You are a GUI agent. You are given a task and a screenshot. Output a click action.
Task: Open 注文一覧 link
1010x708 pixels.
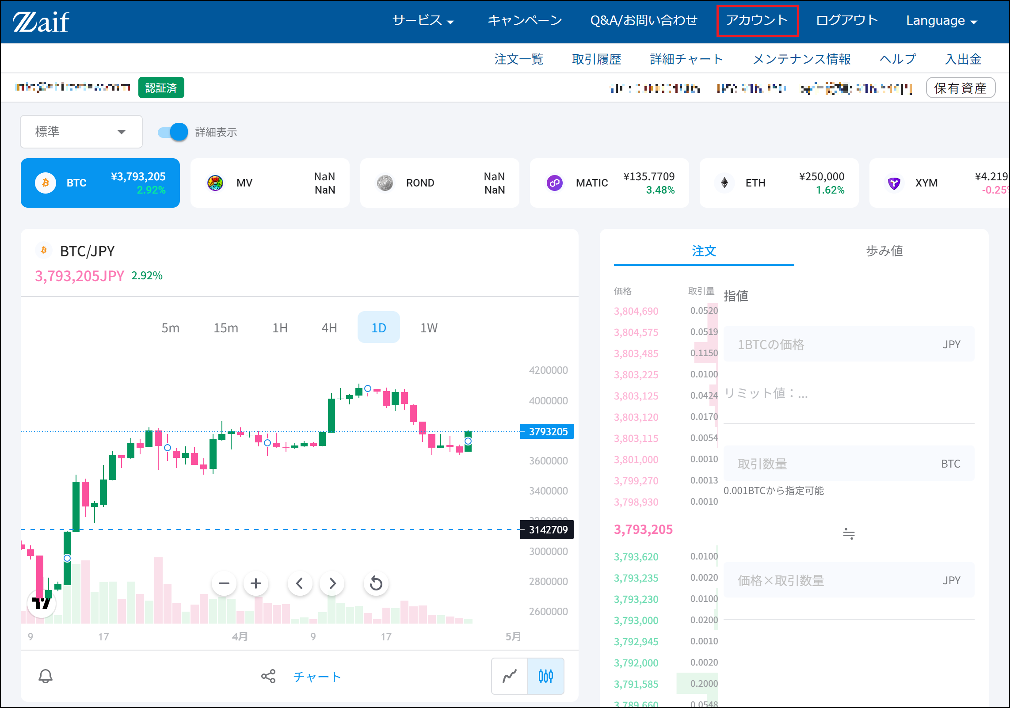click(x=519, y=59)
